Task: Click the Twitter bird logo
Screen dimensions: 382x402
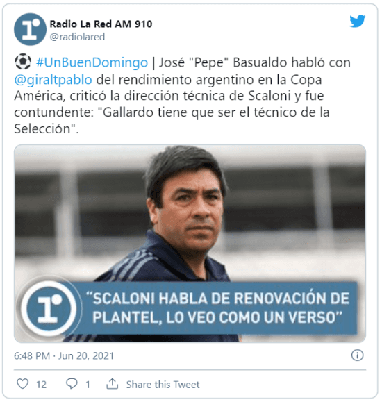Action: point(358,21)
